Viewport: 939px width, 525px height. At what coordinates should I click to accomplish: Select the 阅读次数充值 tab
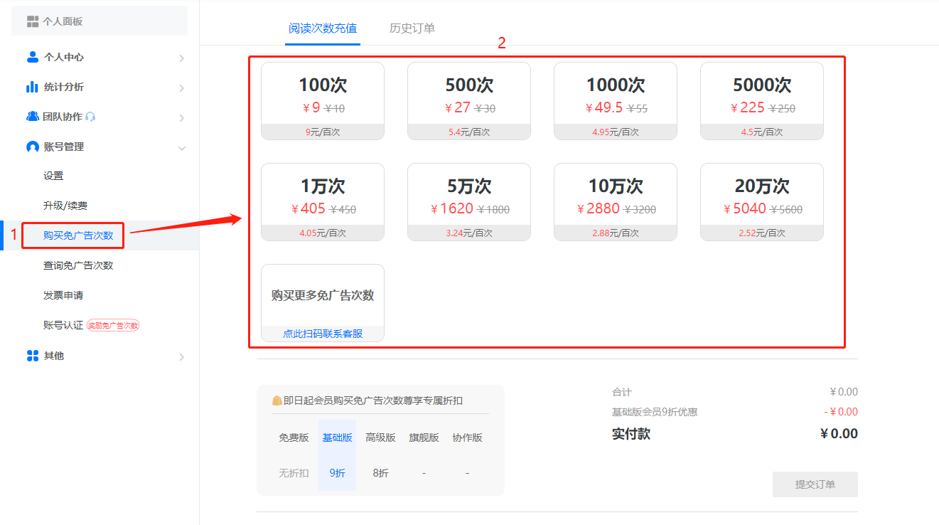click(323, 28)
